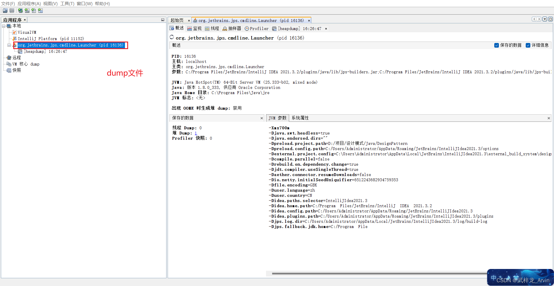Click the -Duser.language=zh line
Image resolution: width=554 pixels, height=286 pixels.
click(x=292, y=190)
